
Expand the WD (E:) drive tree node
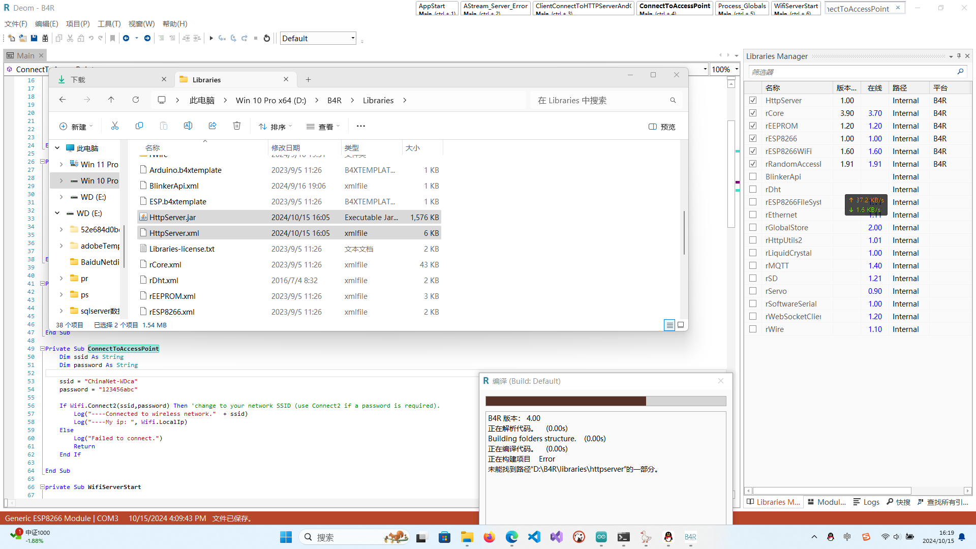tap(62, 197)
